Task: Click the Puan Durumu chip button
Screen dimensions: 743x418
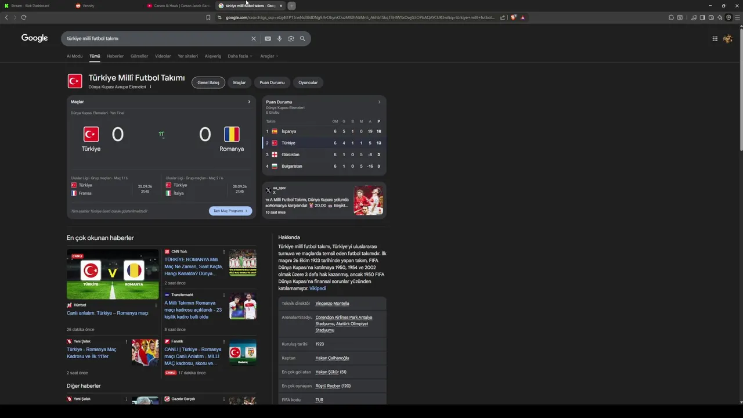Action: pyautogui.click(x=272, y=82)
